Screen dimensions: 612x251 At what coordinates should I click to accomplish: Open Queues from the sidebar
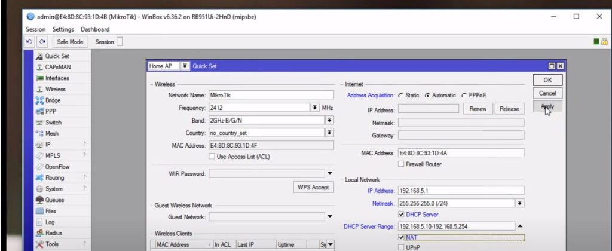[x=54, y=200]
